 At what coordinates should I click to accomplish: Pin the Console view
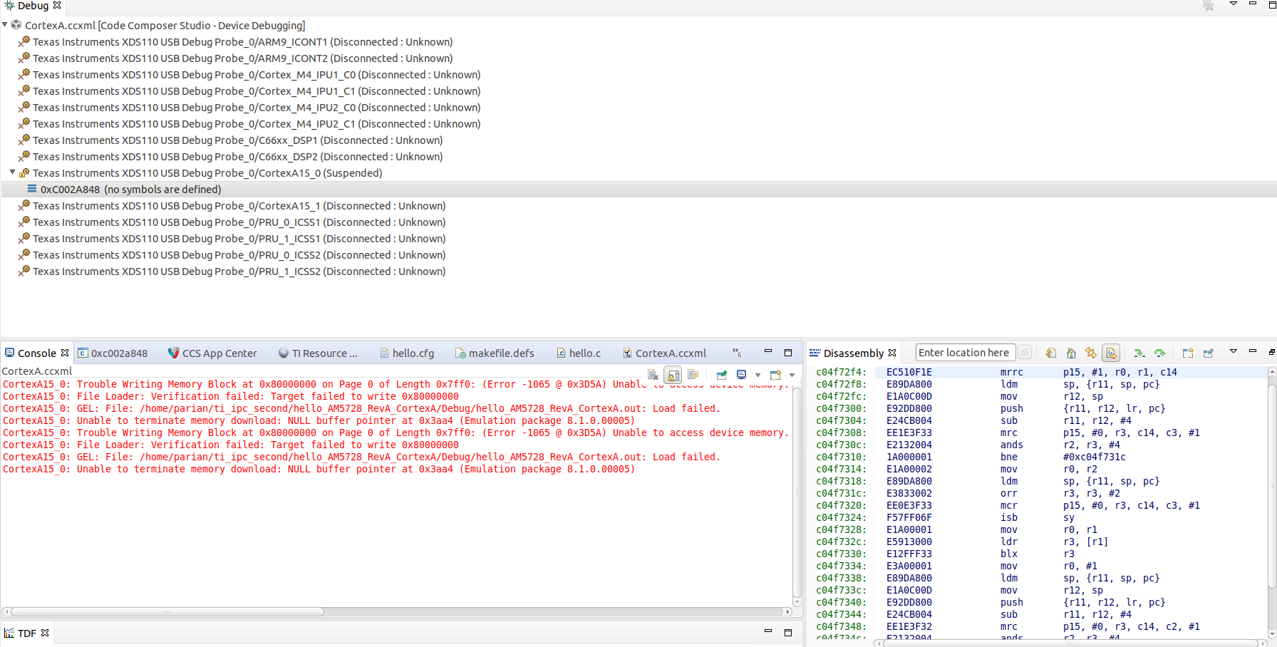[722, 374]
